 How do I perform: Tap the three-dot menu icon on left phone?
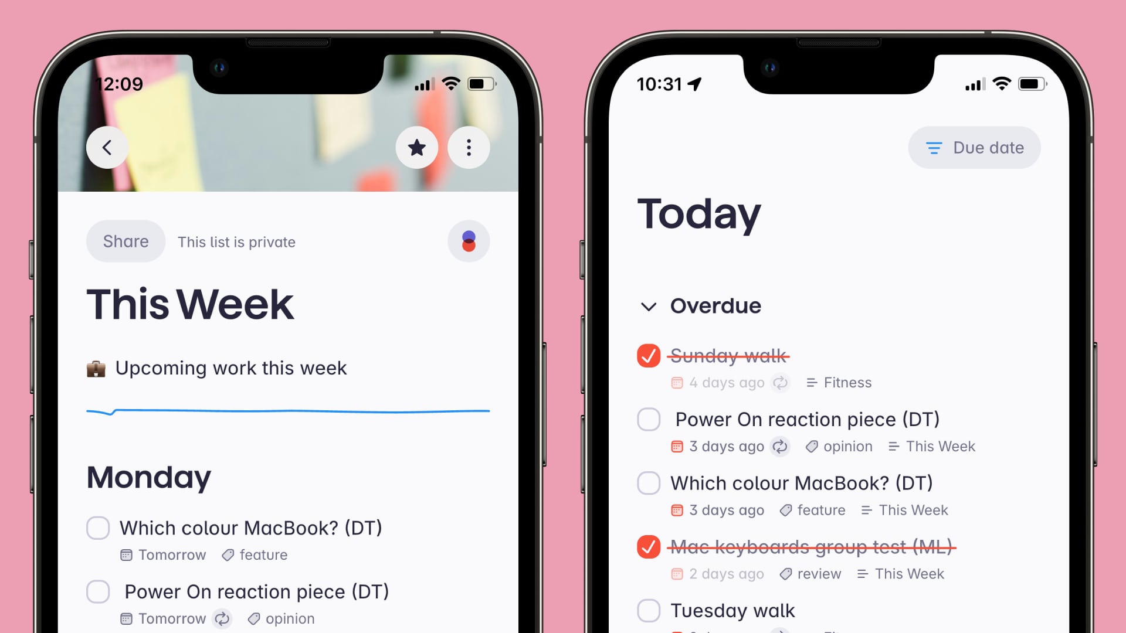click(x=469, y=148)
